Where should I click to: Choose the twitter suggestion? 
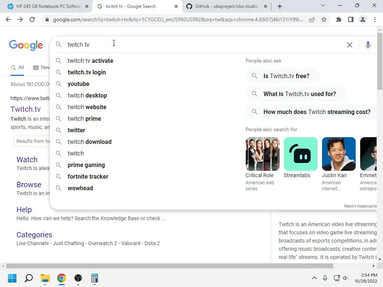coord(76,130)
